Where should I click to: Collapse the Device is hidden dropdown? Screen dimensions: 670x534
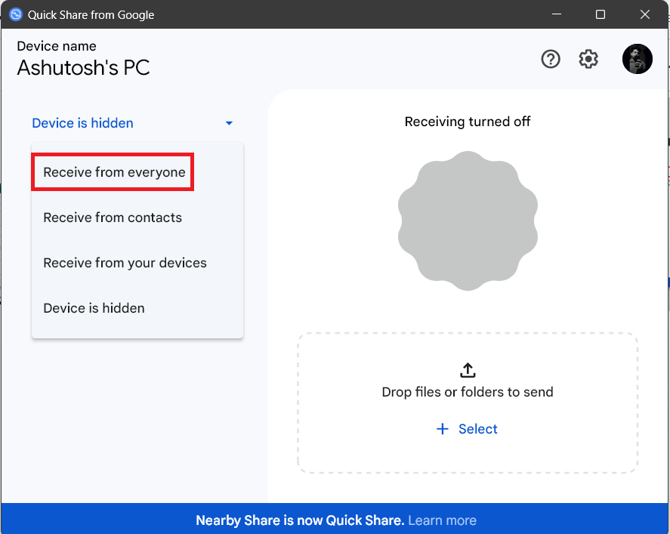(83, 123)
